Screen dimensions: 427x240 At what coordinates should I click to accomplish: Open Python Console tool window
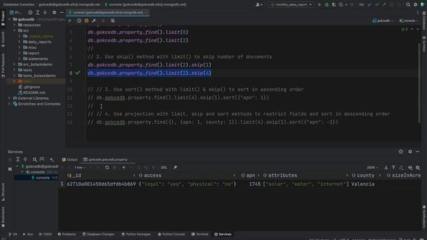pos(171,234)
